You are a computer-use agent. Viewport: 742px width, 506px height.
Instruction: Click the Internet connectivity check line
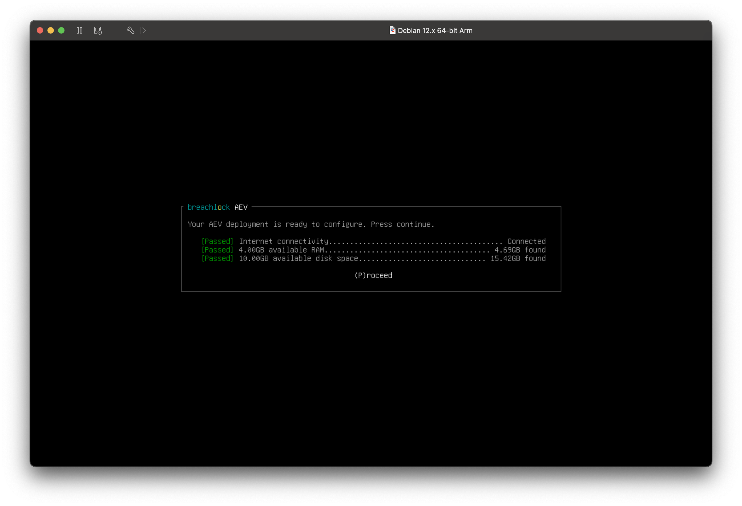point(373,242)
